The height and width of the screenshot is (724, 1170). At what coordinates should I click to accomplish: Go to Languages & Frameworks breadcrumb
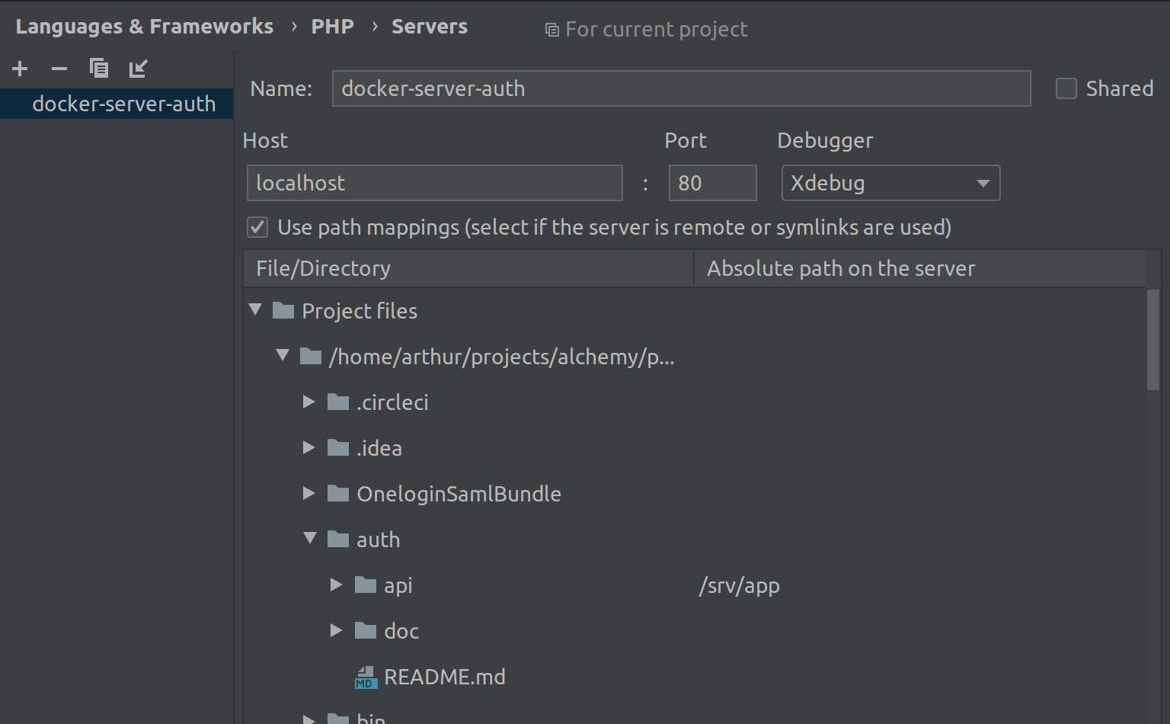tap(145, 27)
